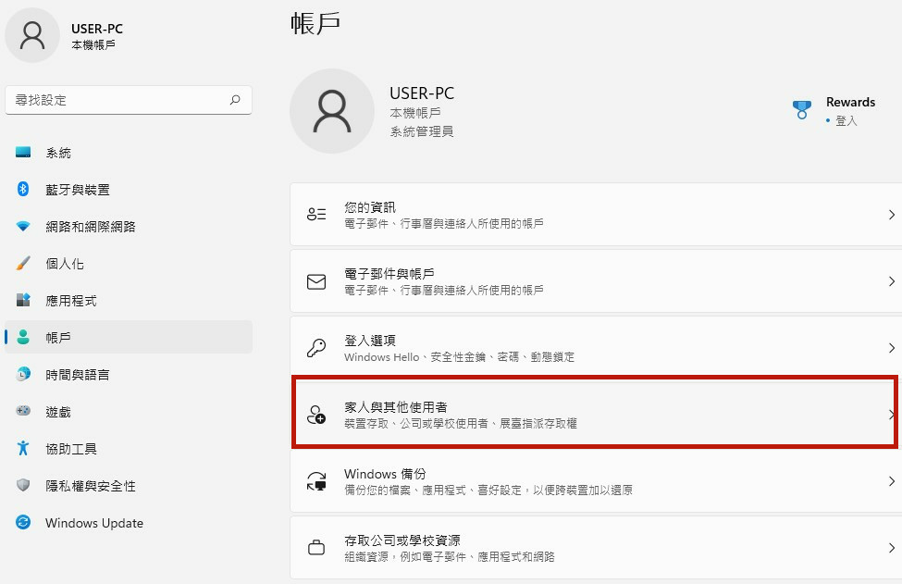Click the Bluetooth icon beside 藍牙與裝置
The height and width of the screenshot is (584, 902).
24,190
